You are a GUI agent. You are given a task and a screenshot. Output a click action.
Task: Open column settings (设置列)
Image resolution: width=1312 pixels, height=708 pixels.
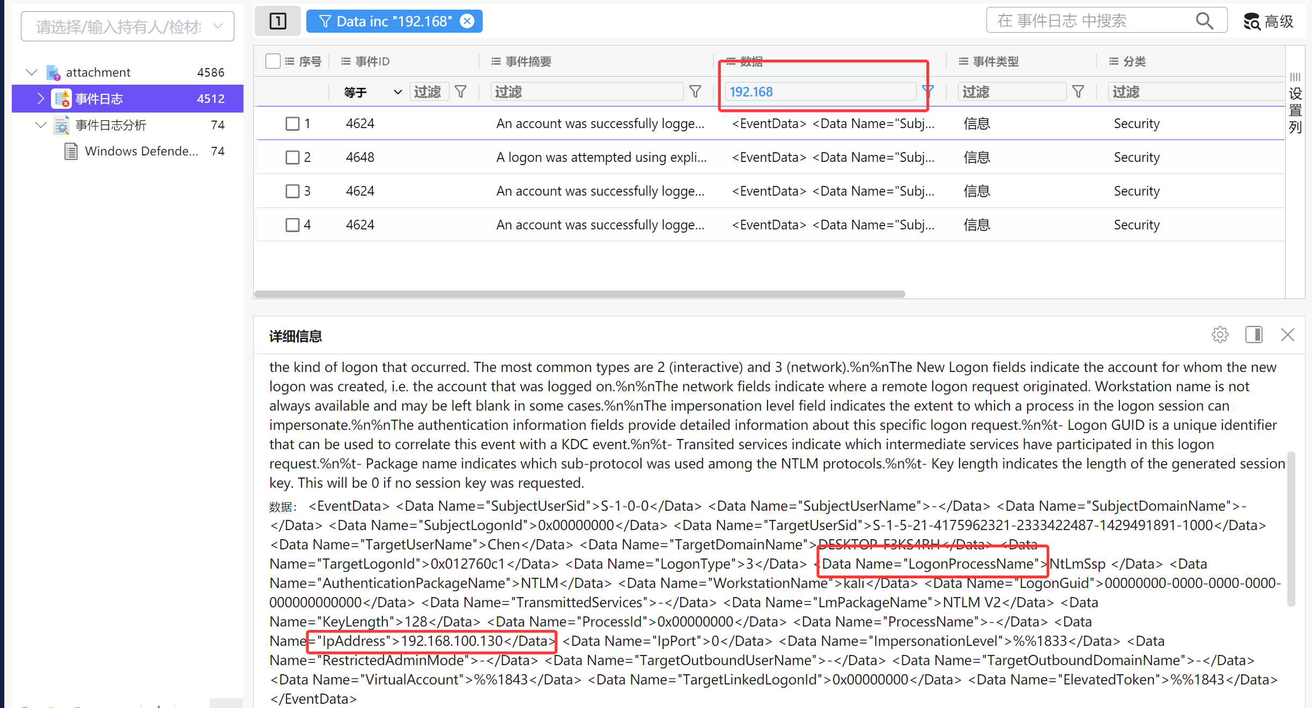1295,105
